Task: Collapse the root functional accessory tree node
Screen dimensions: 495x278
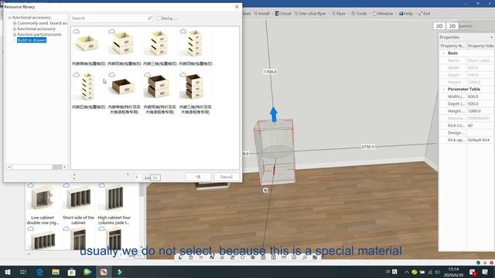Action: coord(9,18)
